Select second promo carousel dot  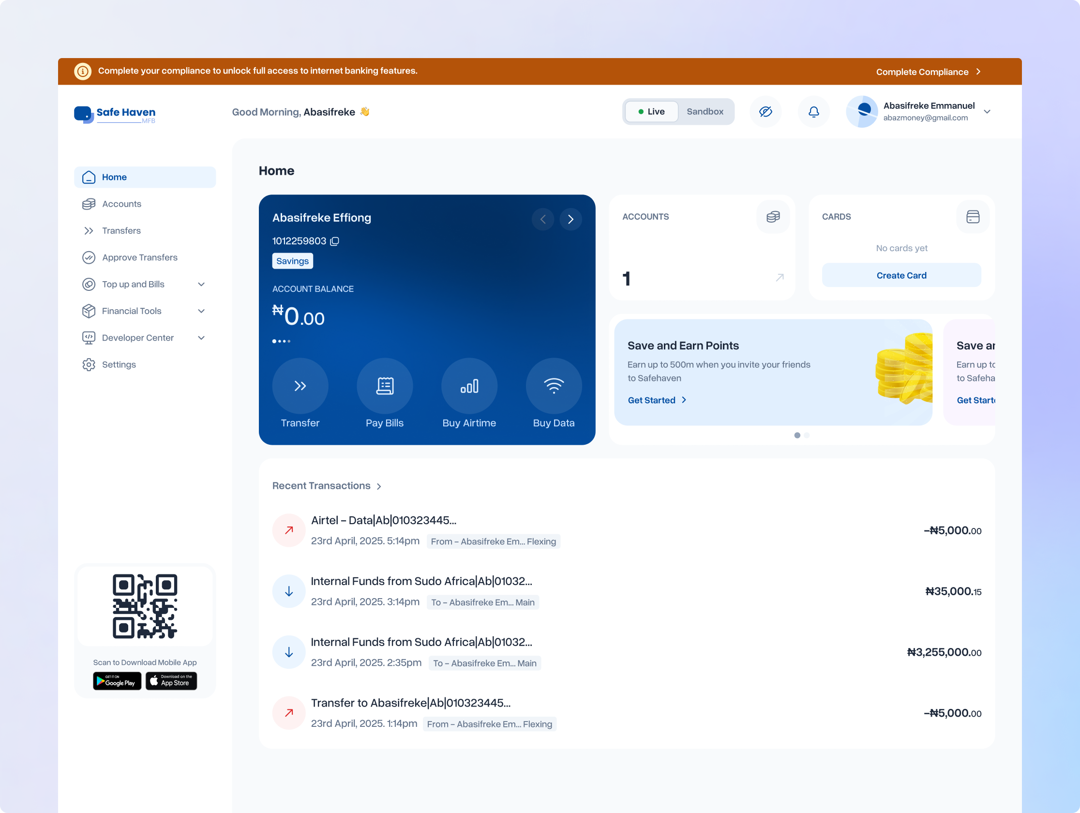click(807, 435)
